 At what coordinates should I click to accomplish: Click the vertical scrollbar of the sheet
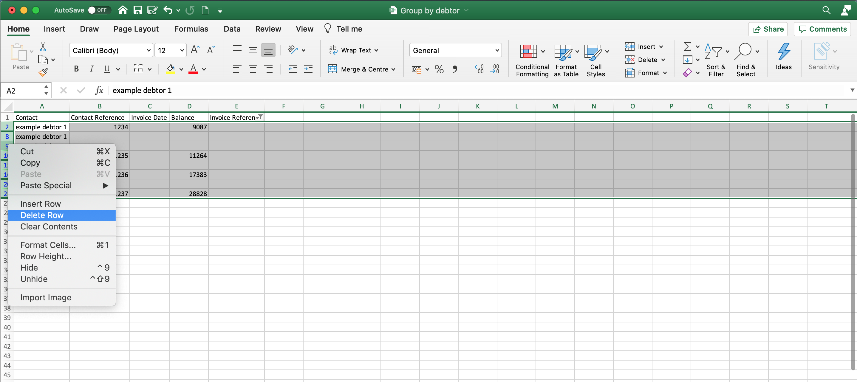pos(853,242)
